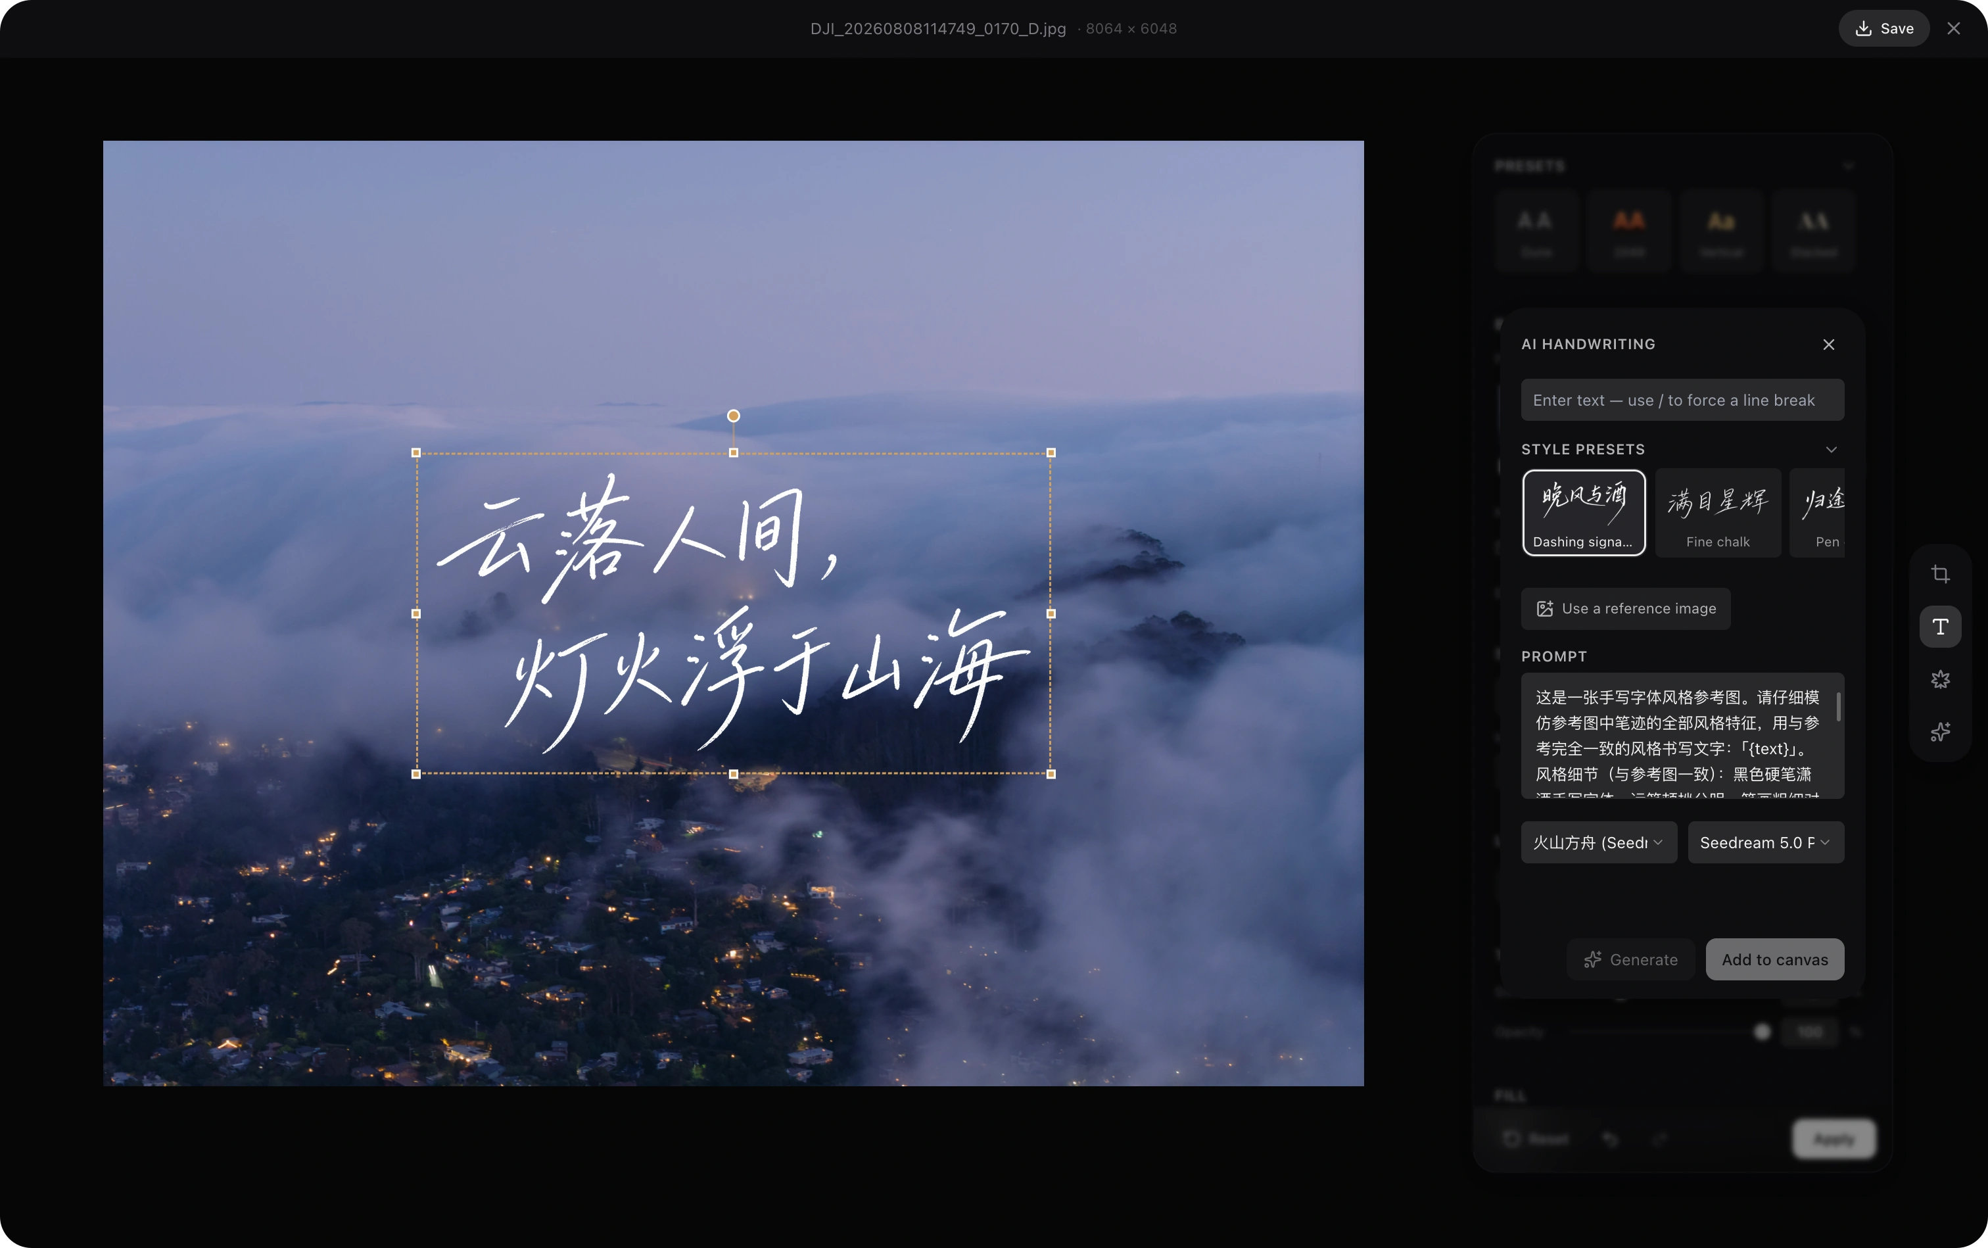Image resolution: width=1988 pixels, height=1248 pixels.
Task: Select the Pen style preset
Action: [1817, 513]
